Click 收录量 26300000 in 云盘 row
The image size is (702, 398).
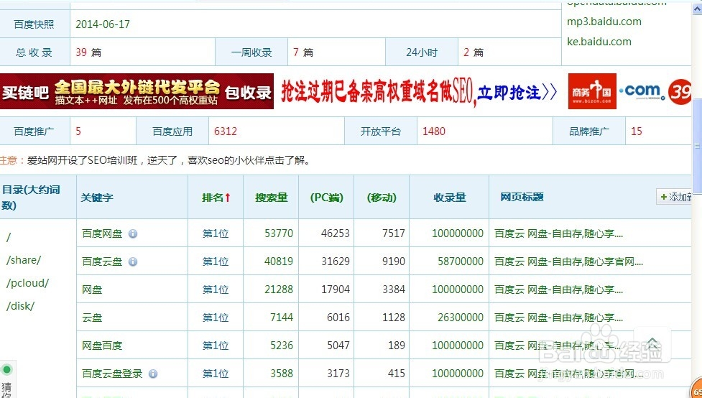pyautogui.click(x=461, y=318)
